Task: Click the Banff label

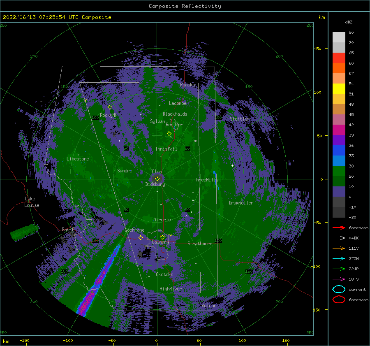Action: click(68, 230)
